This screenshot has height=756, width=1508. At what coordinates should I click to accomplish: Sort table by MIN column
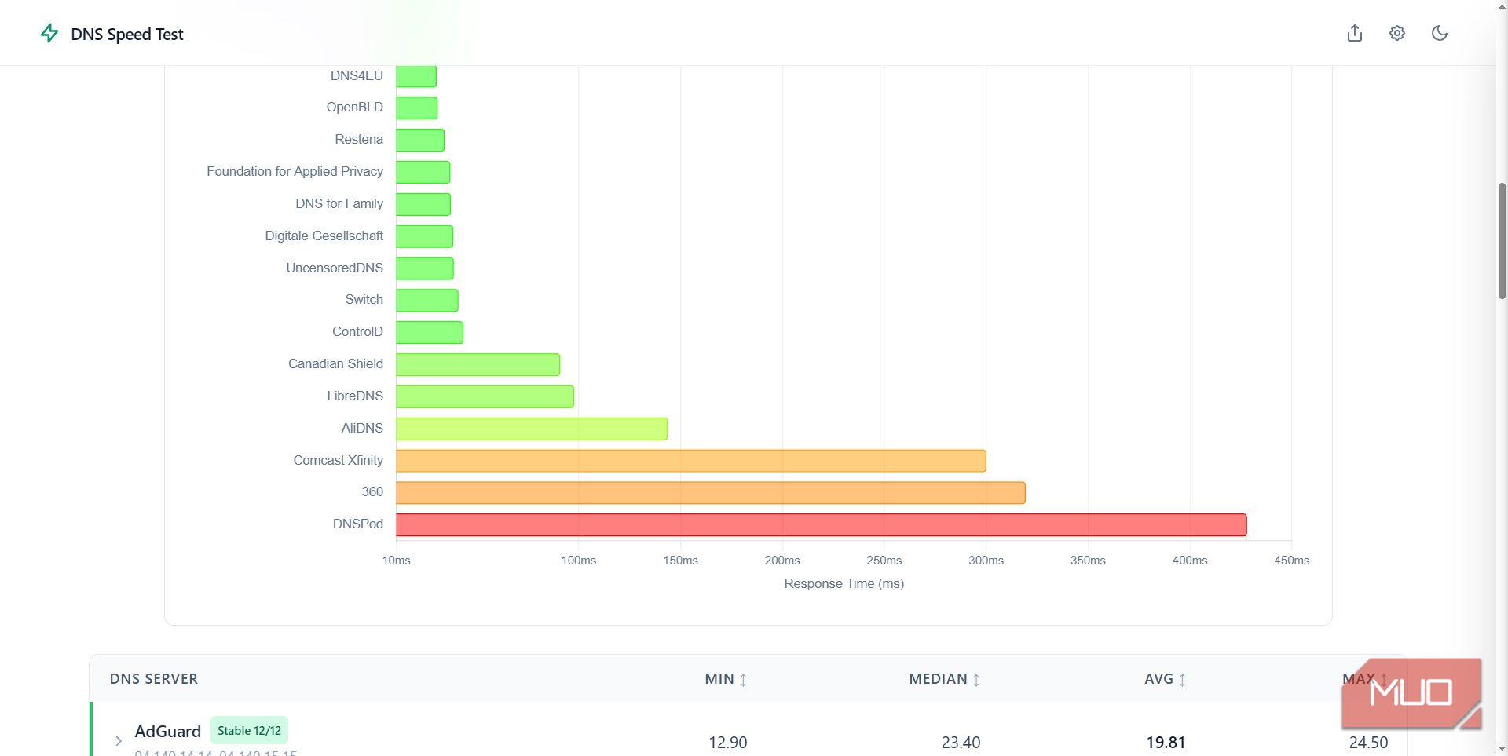click(x=726, y=679)
